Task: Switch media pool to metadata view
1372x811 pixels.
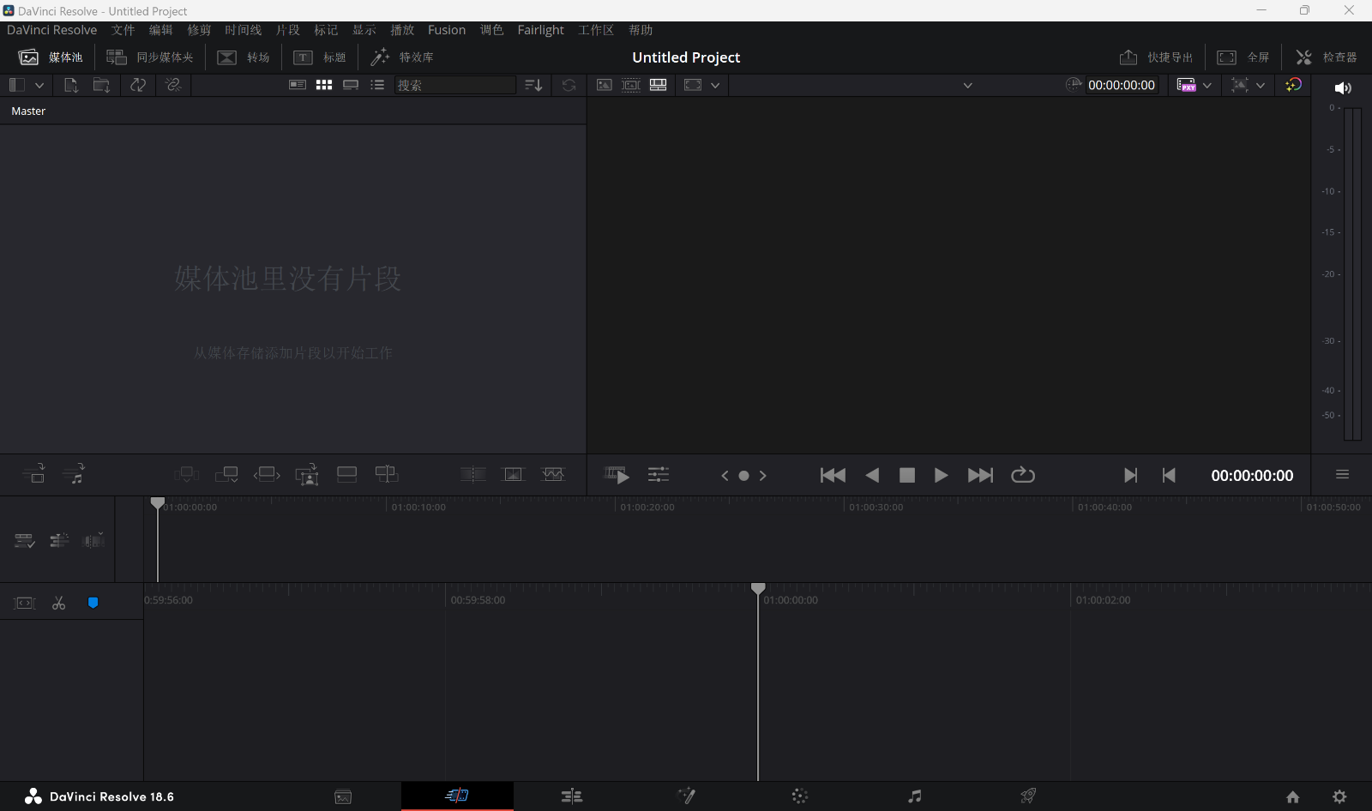Action: [x=298, y=85]
